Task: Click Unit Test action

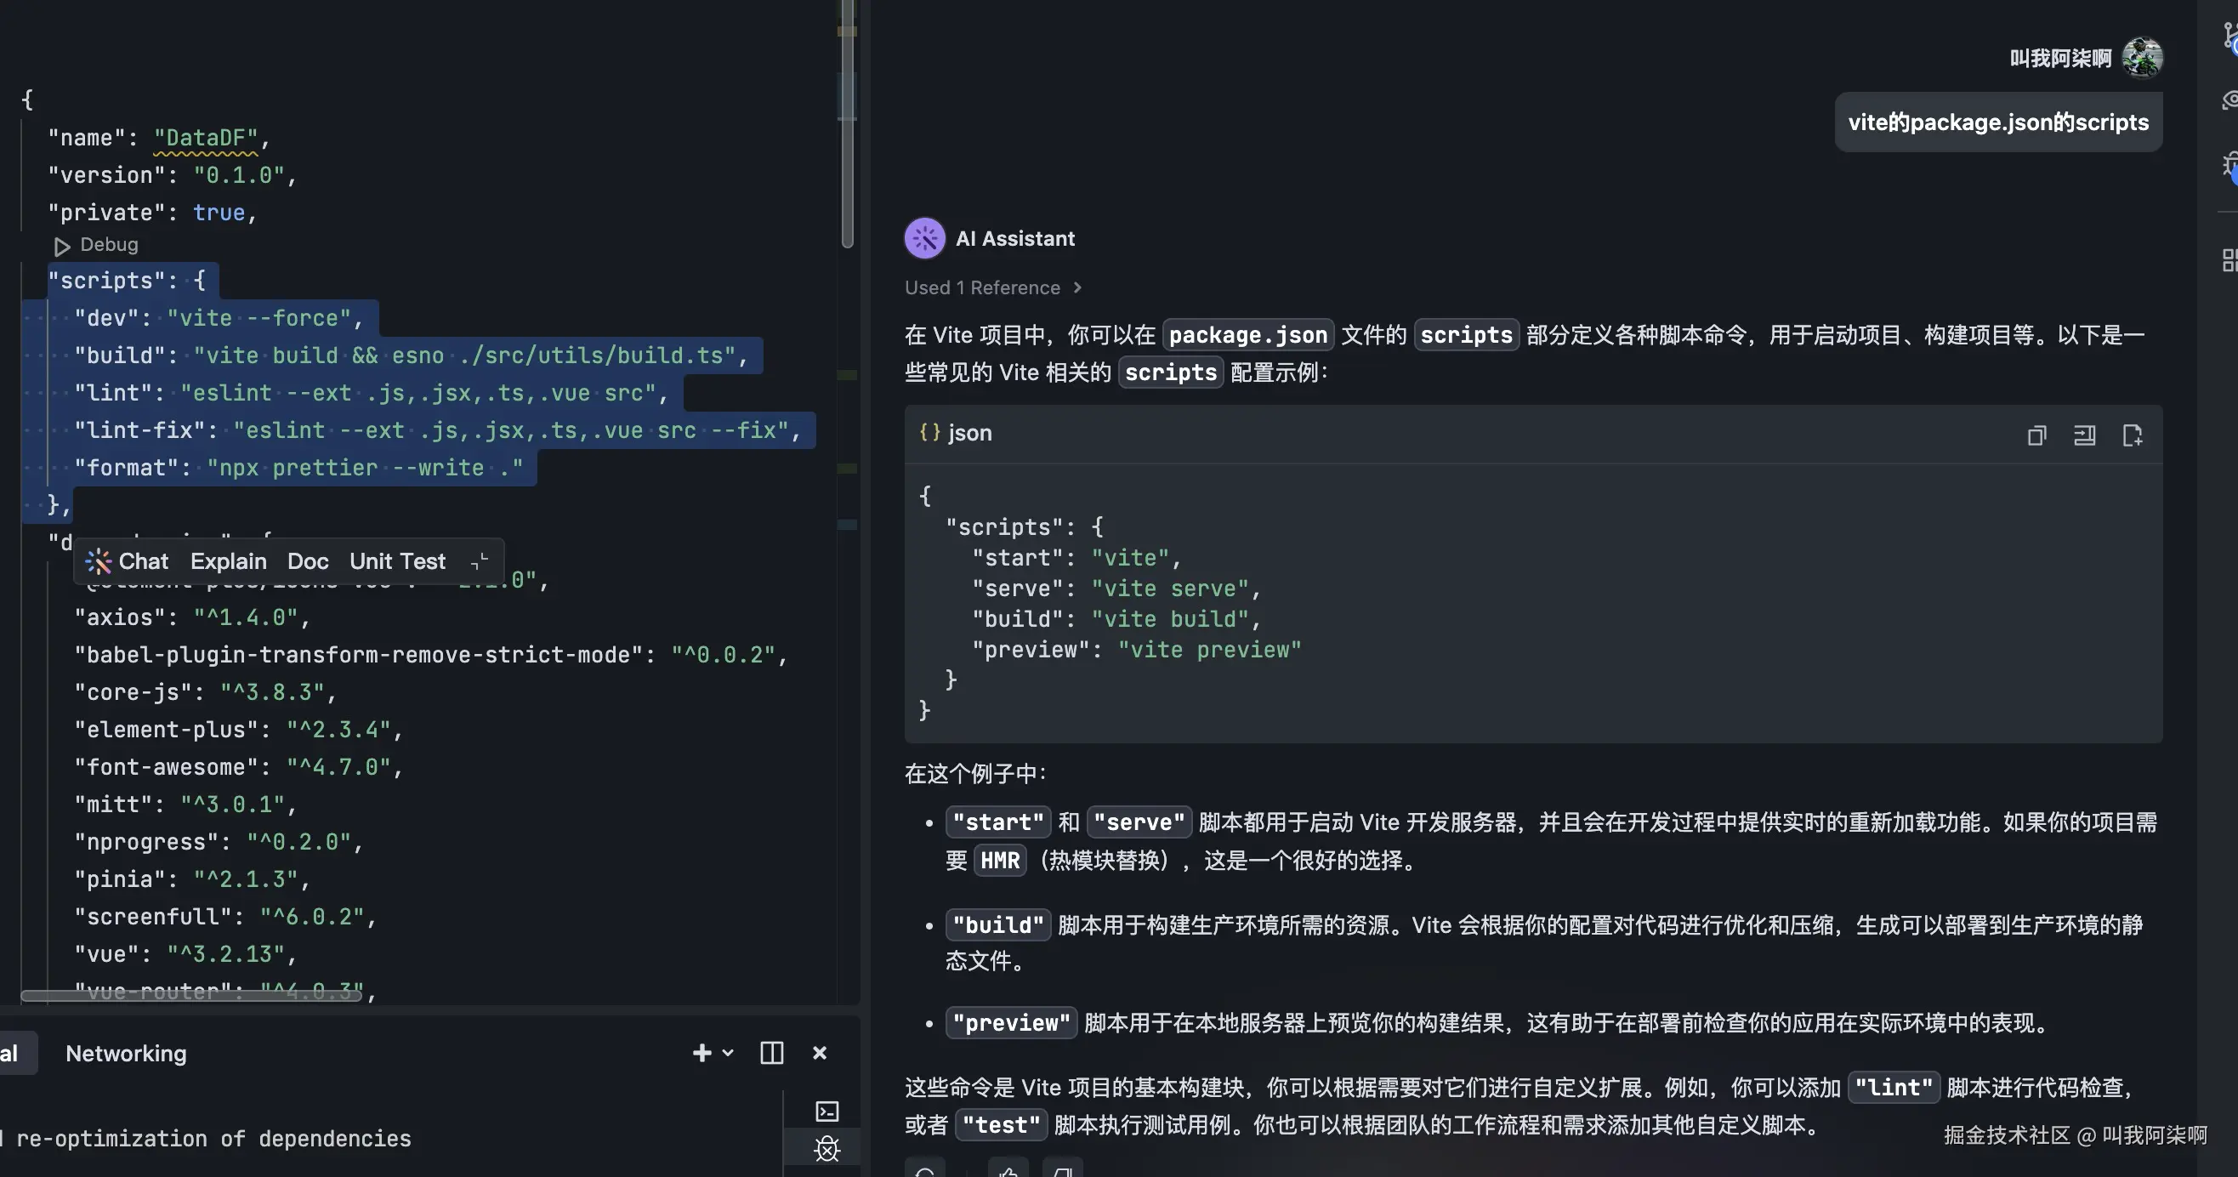Action: (x=397, y=561)
